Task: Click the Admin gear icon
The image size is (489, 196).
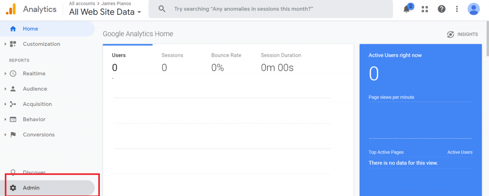Action: (13, 188)
